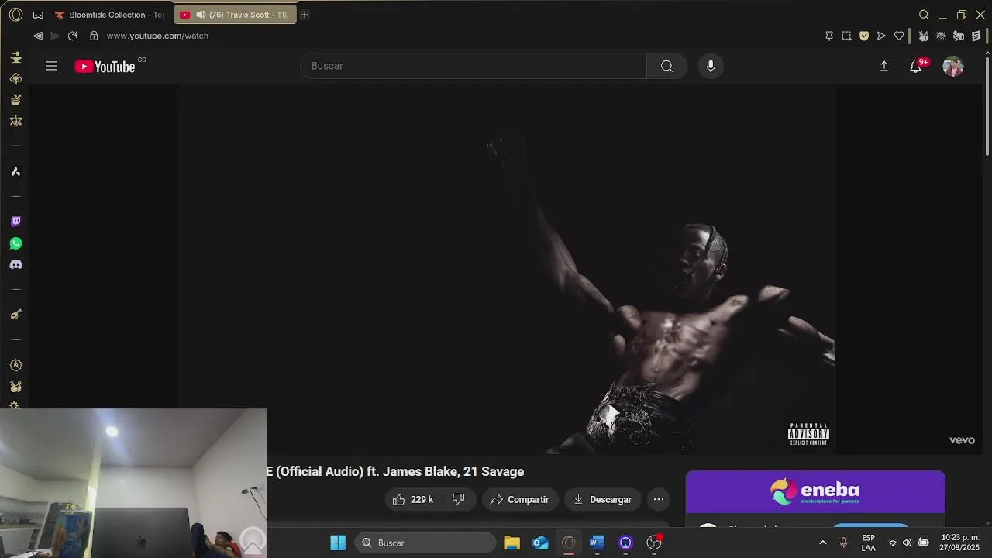View site info via padlock icon
The image size is (992, 558).
click(94, 36)
